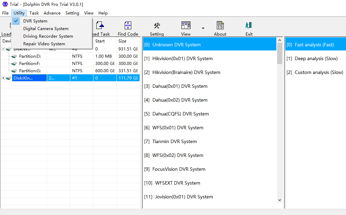
Task: Select Jovision(0x01) DVR System
Action: click(x=210, y=197)
